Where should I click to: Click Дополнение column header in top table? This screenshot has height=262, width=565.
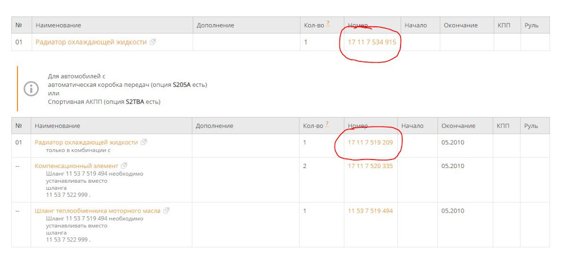click(216, 25)
